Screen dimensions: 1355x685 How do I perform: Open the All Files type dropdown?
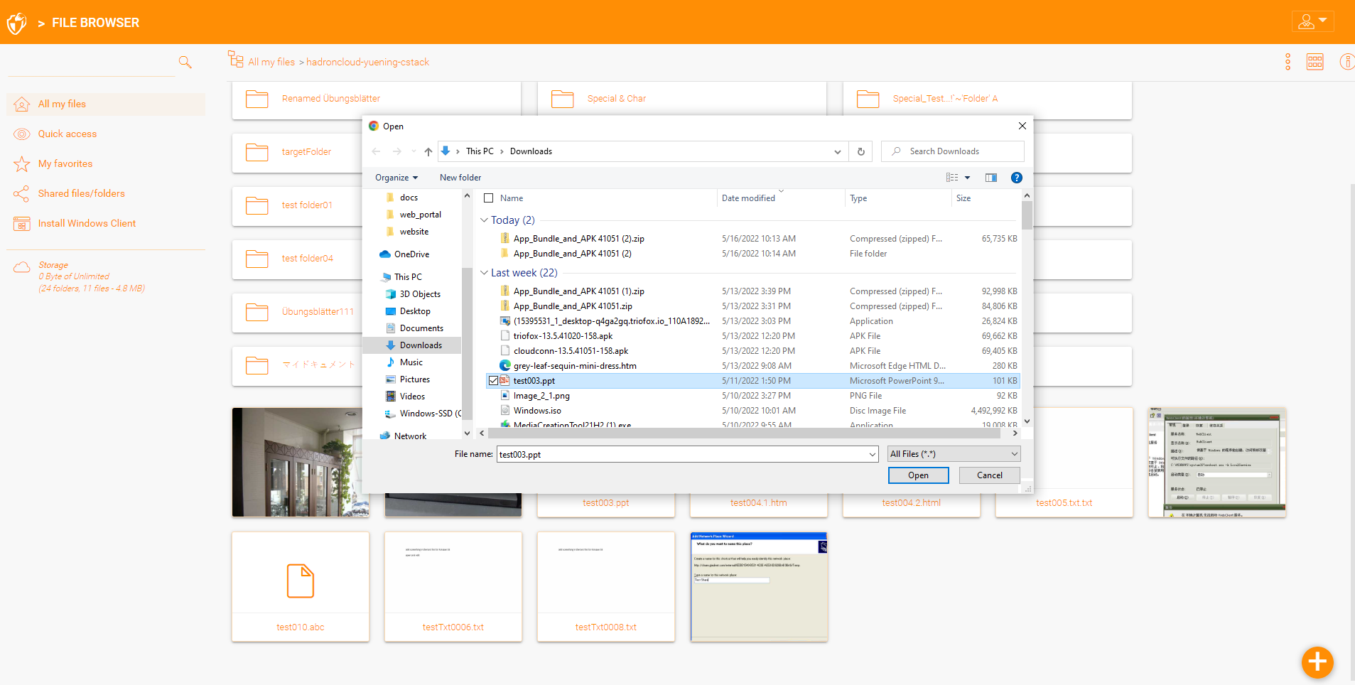[x=954, y=454]
